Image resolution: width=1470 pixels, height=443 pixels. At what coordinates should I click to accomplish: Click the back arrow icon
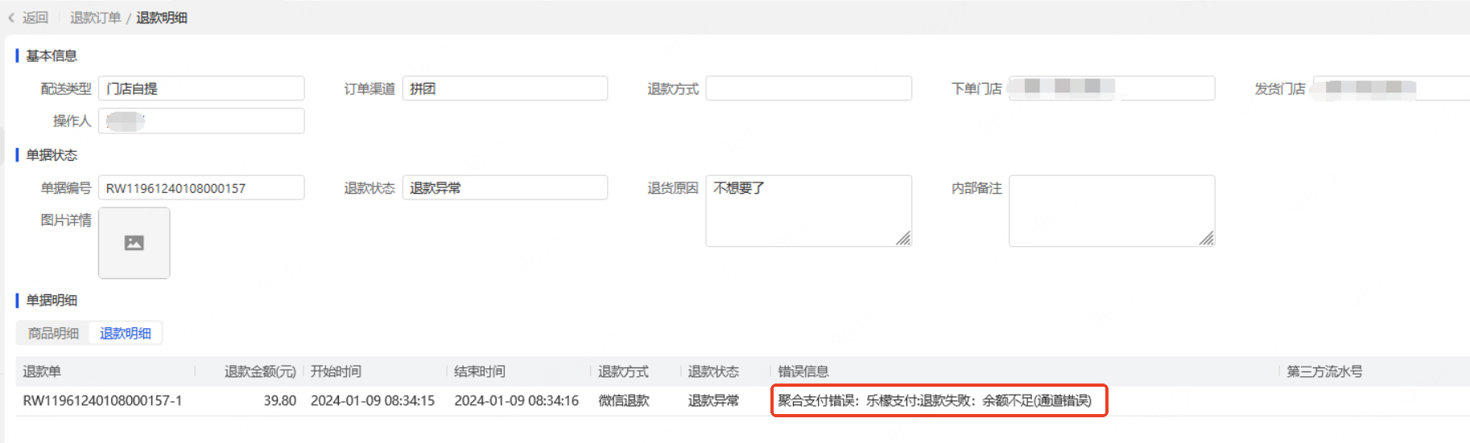tap(11, 18)
